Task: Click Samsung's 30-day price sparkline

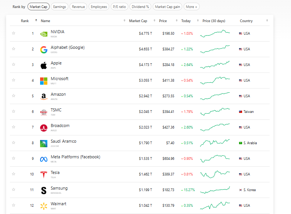Action: click(x=215, y=190)
